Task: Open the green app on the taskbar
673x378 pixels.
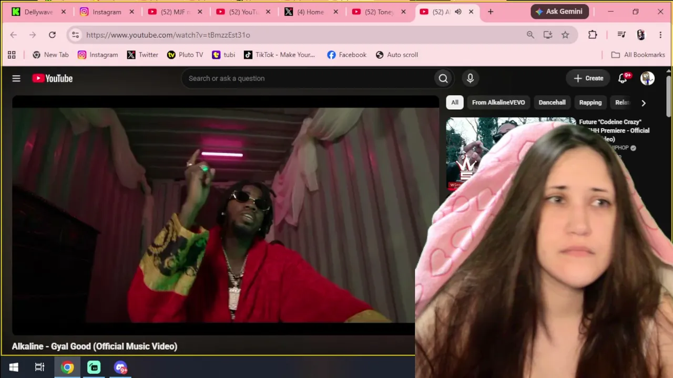Action: click(94, 367)
